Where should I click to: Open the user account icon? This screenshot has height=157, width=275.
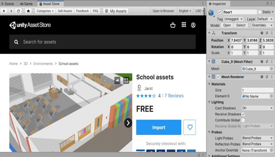click(193, 25)
